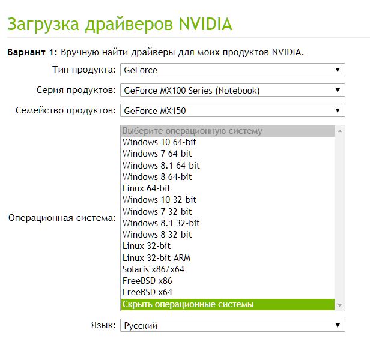This screenshot has width=370, height=345.
Task: Click the OS list scrollbar track
Action: point(339,218)
